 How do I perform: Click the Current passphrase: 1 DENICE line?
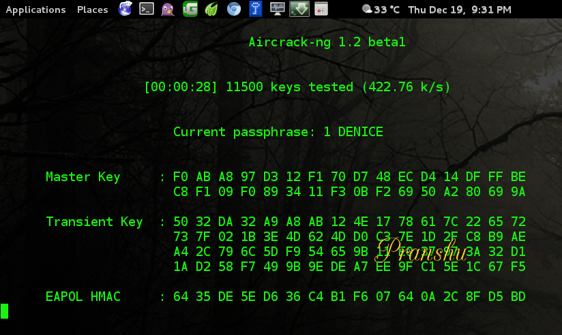278,131
